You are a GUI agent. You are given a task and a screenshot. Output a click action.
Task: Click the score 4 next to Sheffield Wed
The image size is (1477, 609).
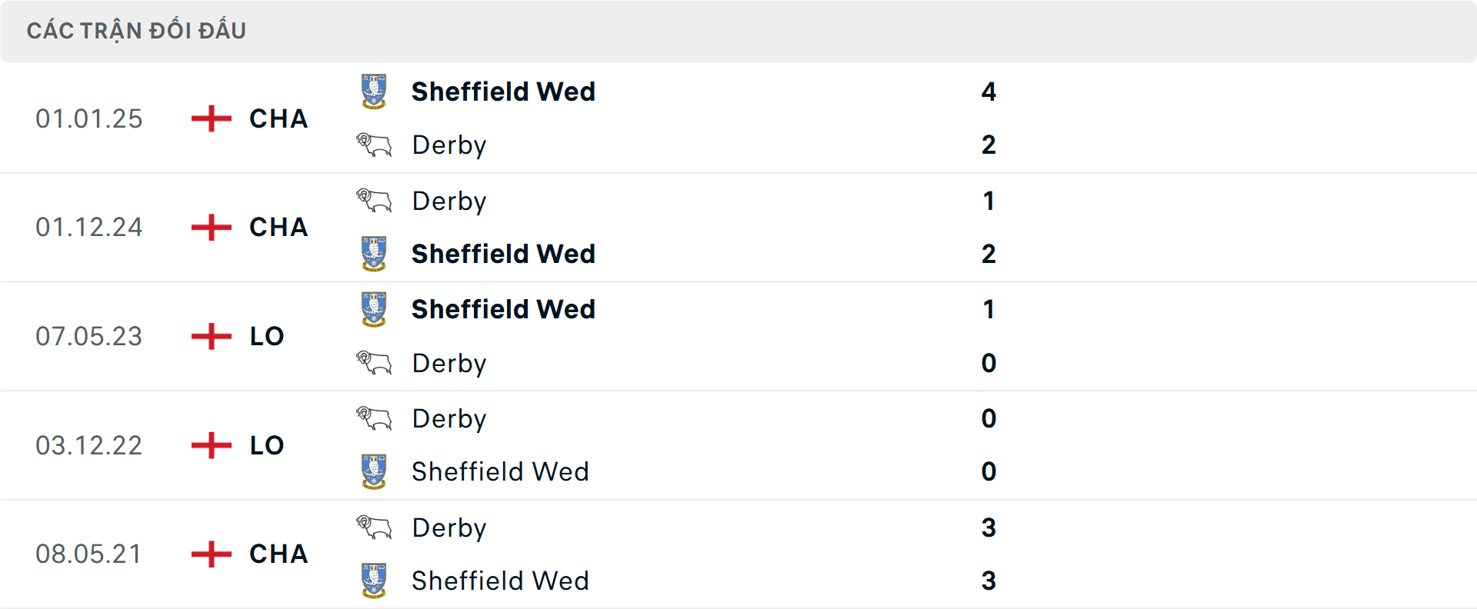click(989, 92)
